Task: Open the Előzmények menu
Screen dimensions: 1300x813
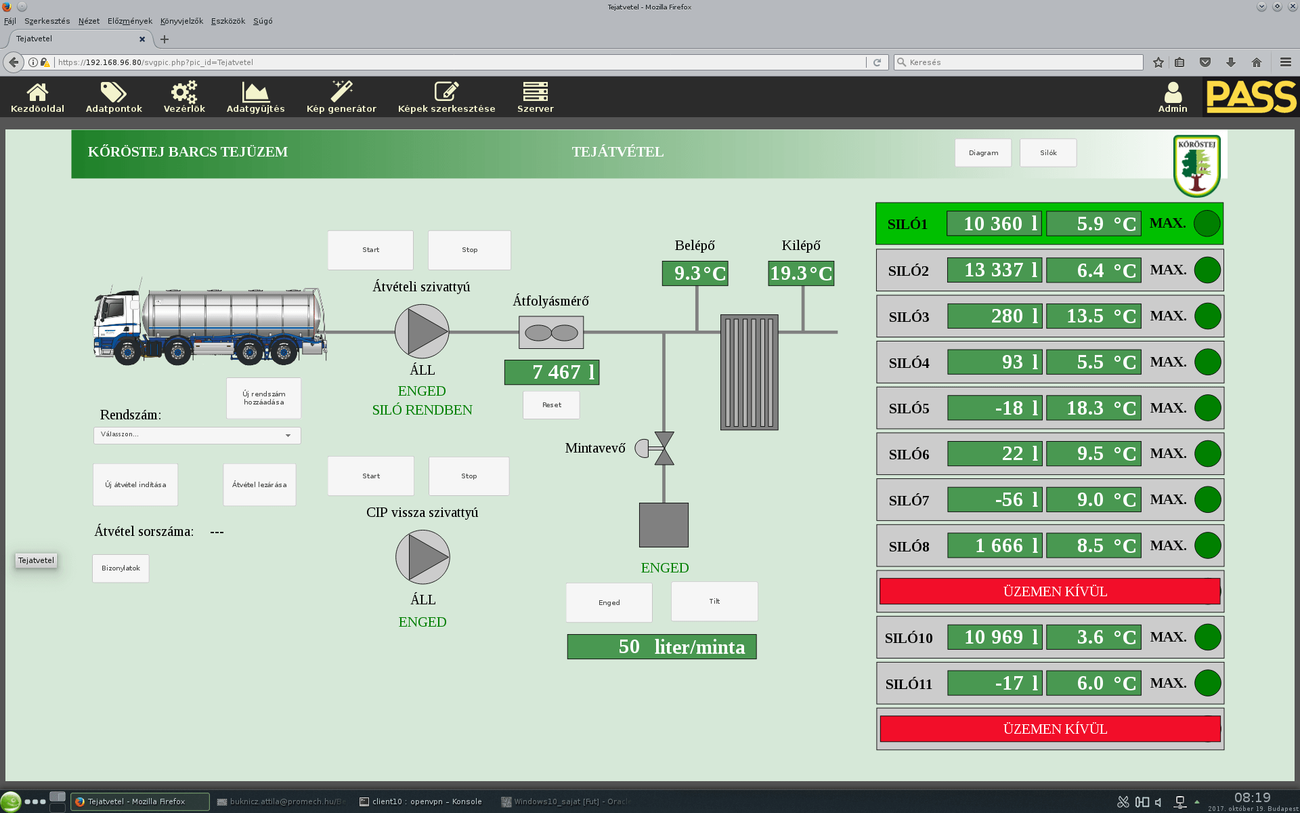Action: [x=130, y=21]
